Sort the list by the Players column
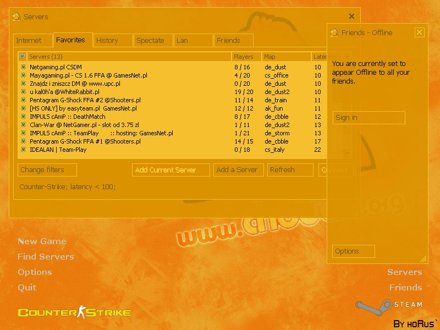440x330 pixels. (x=246, y=57)
